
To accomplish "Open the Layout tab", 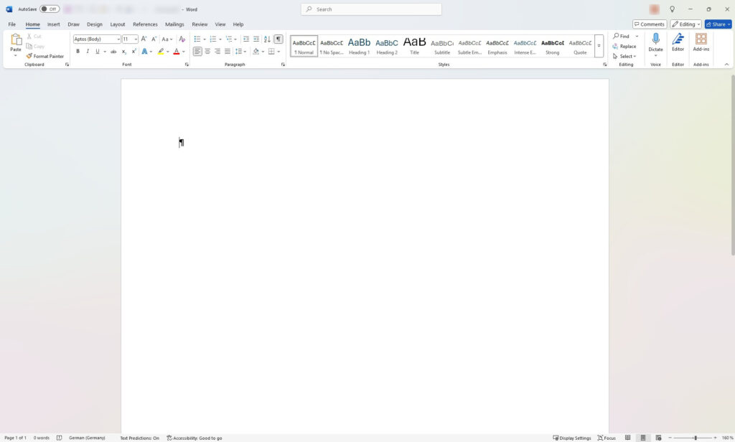I will point(117,24).
